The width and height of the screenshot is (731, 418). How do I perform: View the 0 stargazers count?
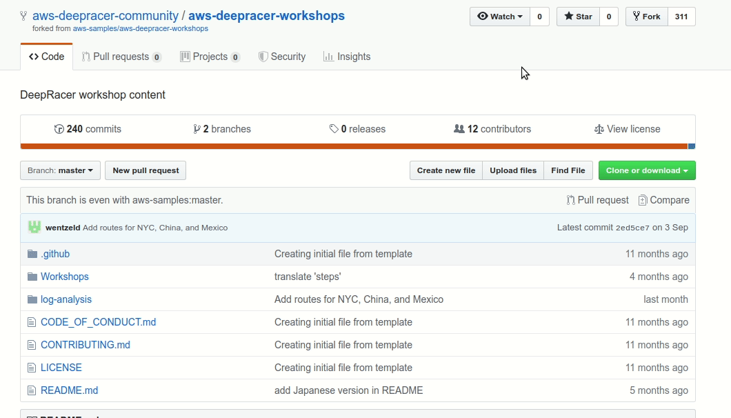point(609,17)
